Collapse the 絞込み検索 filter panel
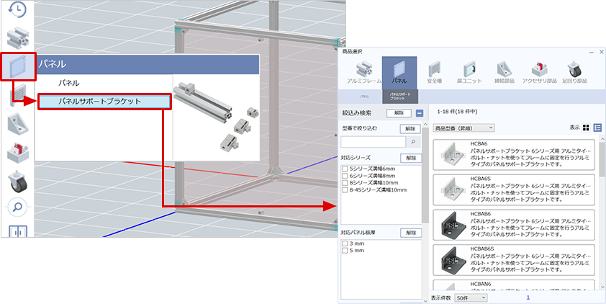Screen dimensions: 606x304 point(419,113)
